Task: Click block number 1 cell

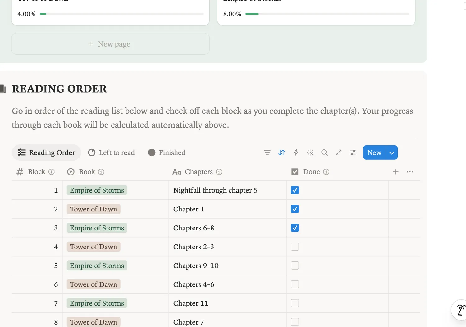Action: tap(37, 190)
